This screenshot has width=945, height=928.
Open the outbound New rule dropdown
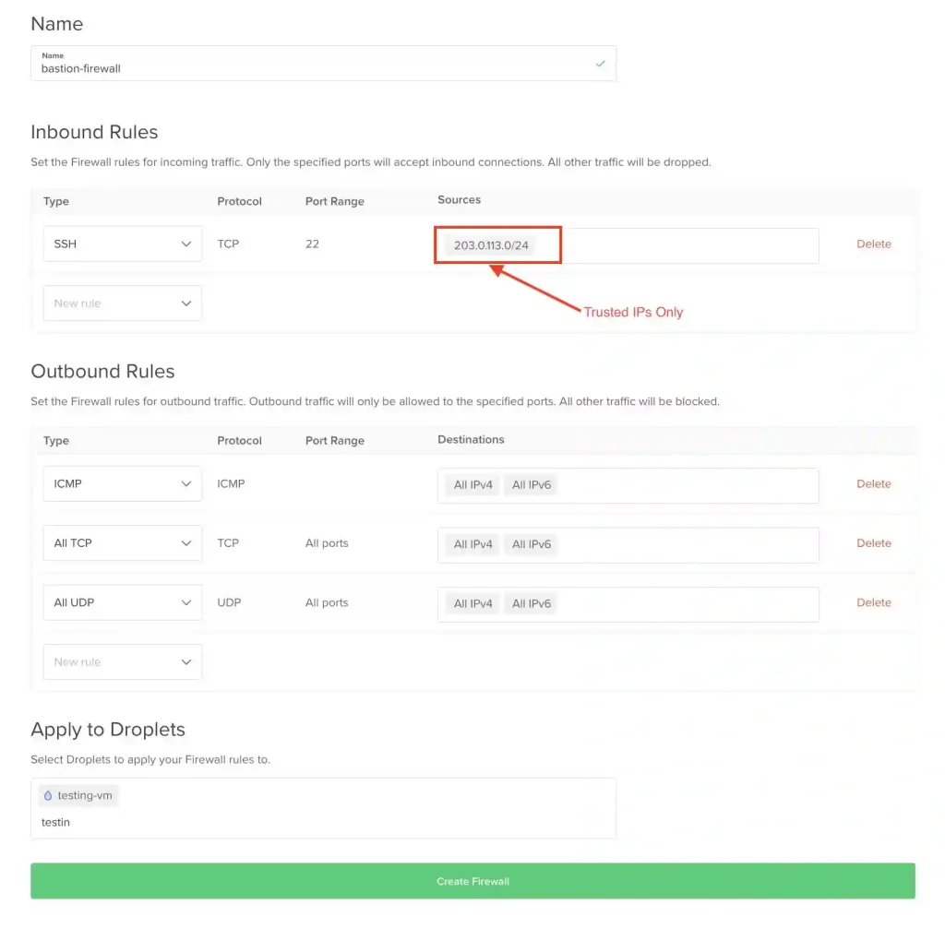pyautogui.click(x=123, y=661)
